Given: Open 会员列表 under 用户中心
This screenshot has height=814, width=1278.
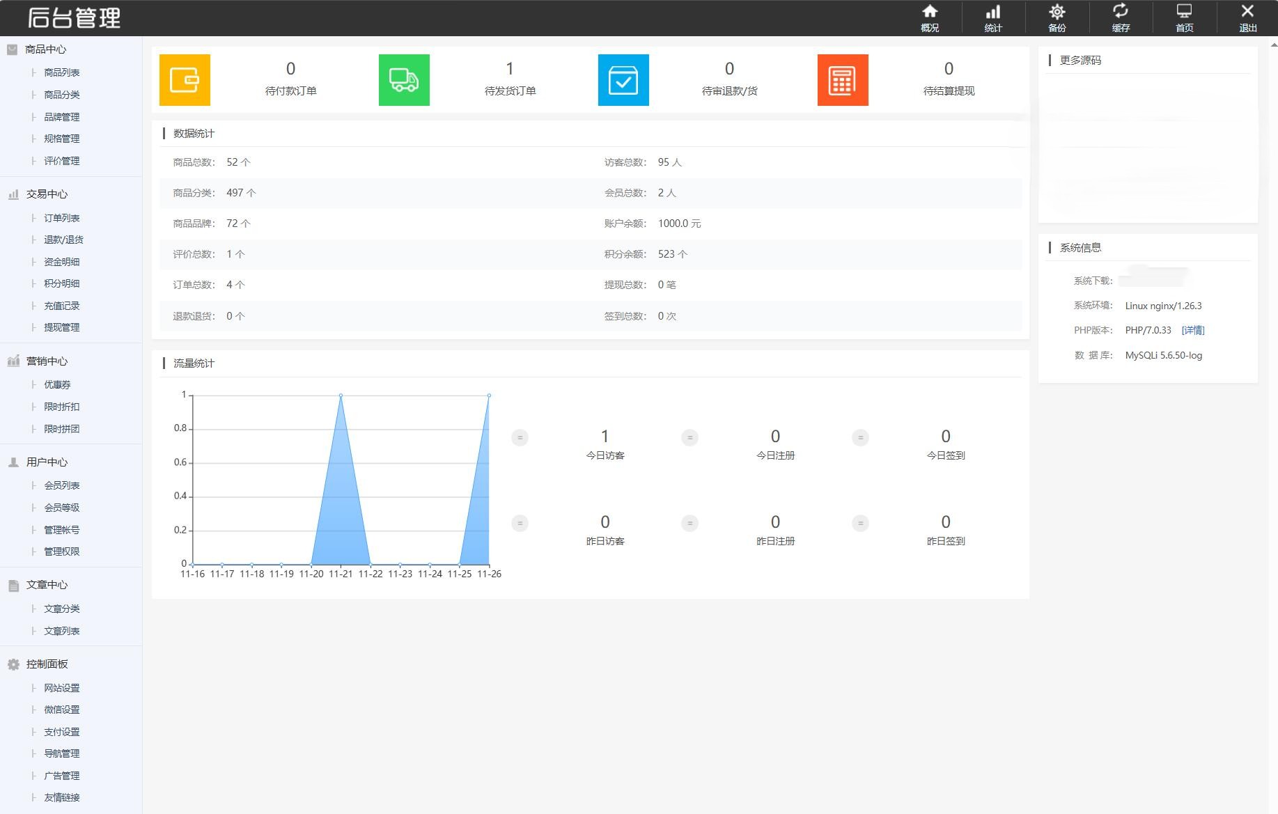Looking at the screenshot, I should coord(61,485).
